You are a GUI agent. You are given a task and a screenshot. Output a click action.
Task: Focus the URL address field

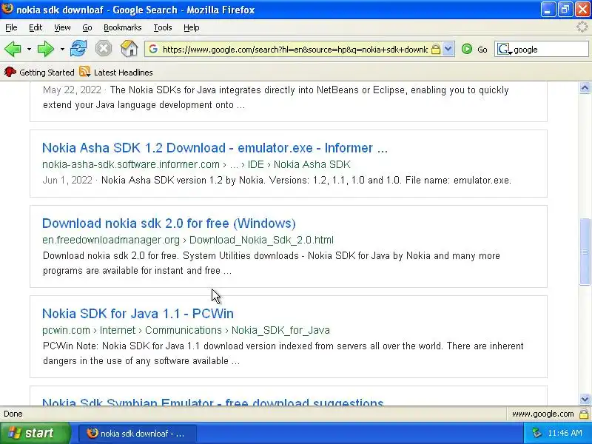coord(295,50)
